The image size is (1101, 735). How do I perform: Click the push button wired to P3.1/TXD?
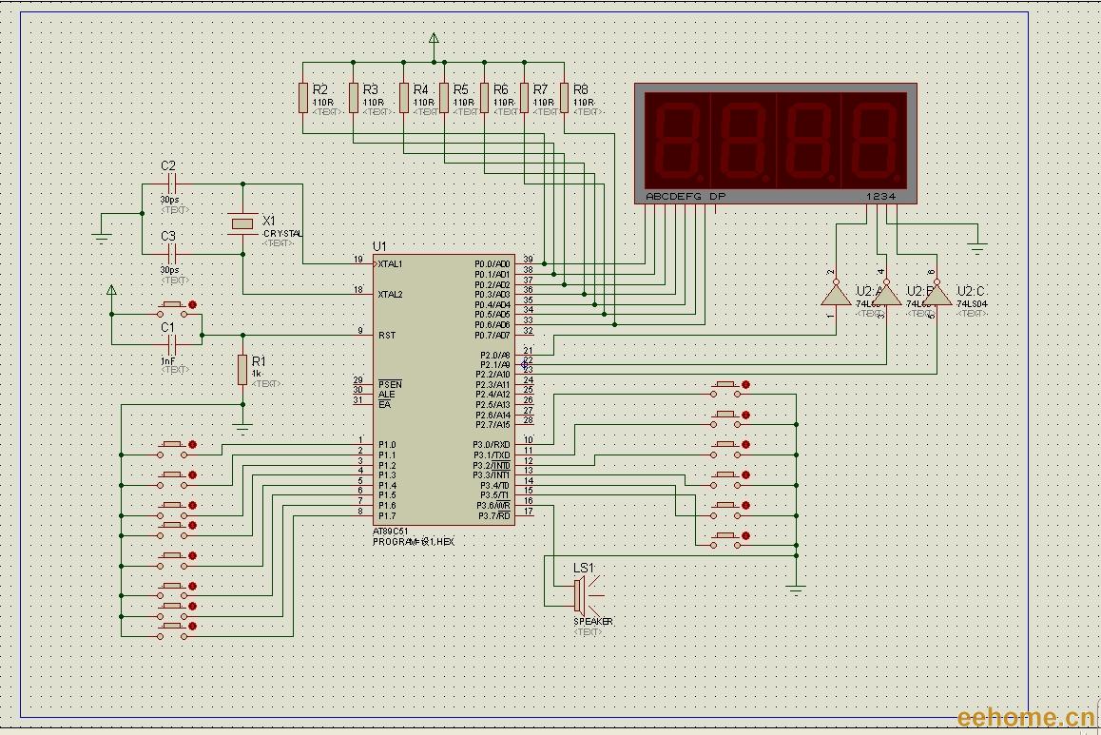click(x=726, y=419)
